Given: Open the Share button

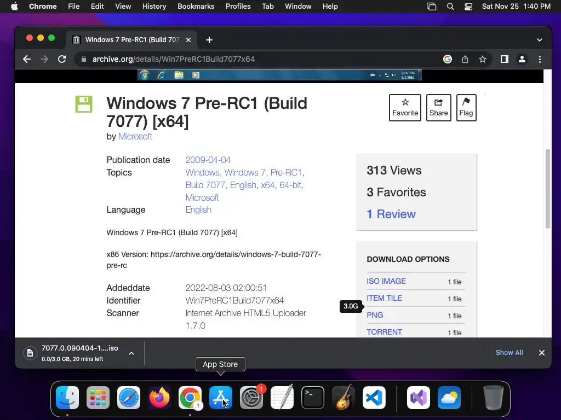Looking at the screenshot, I should (439, 108).
